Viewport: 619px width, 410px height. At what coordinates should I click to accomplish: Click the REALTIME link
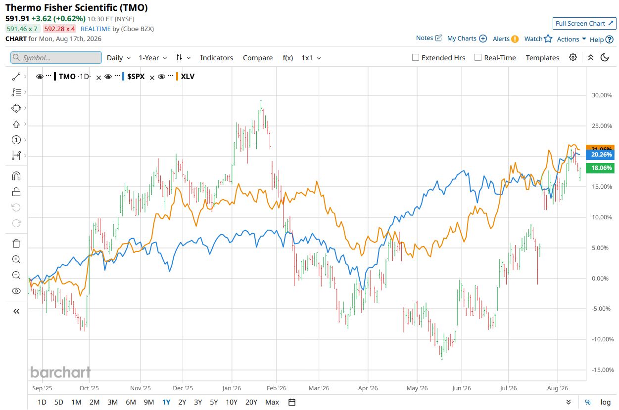(x=95, y=29)
